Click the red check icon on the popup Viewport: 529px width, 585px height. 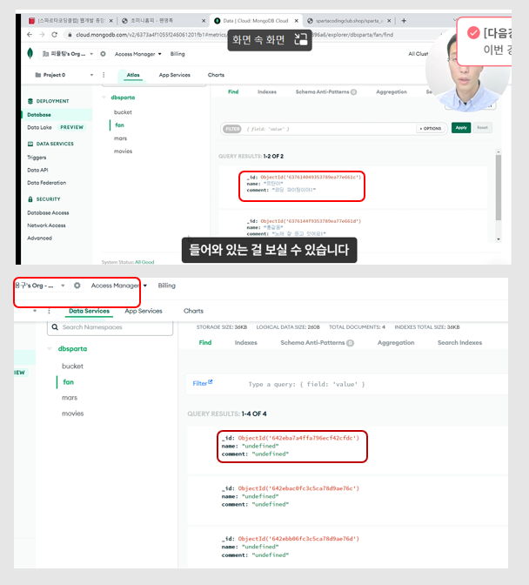(473, 33)
